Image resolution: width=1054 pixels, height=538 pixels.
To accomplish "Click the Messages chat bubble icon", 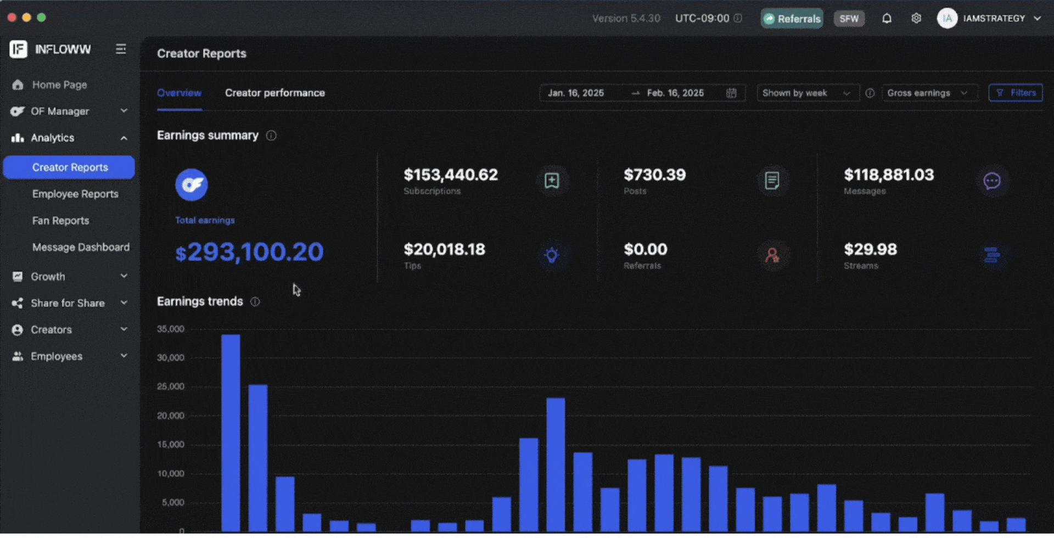I will 992,181.
